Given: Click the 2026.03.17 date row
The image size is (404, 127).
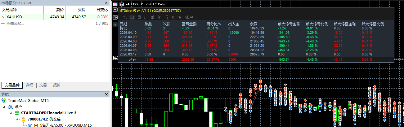Looking at the screenshot, I should point(128,54).
